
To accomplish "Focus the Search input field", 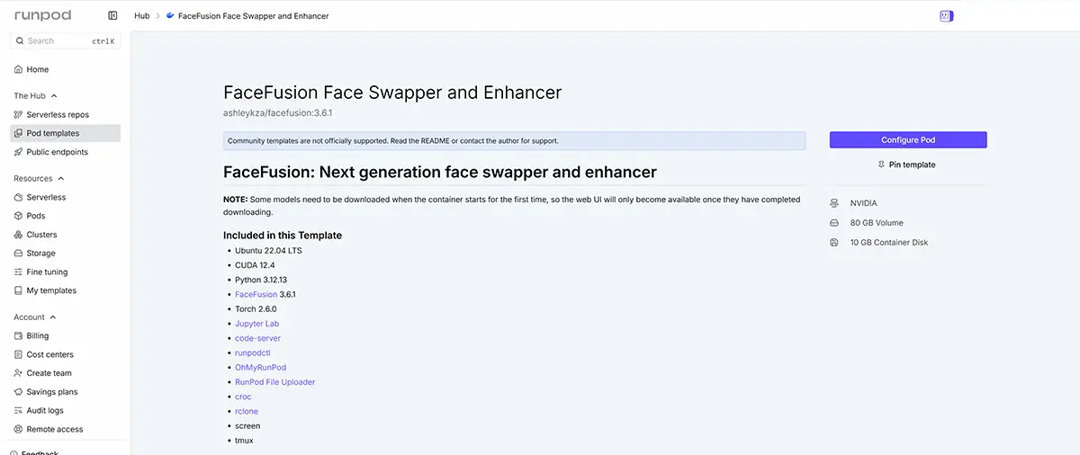I will [x=65, y=40].
